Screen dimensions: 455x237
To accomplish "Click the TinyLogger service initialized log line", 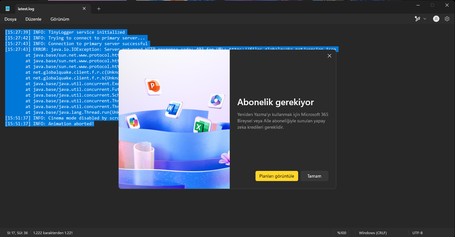I will click(65, 32).
